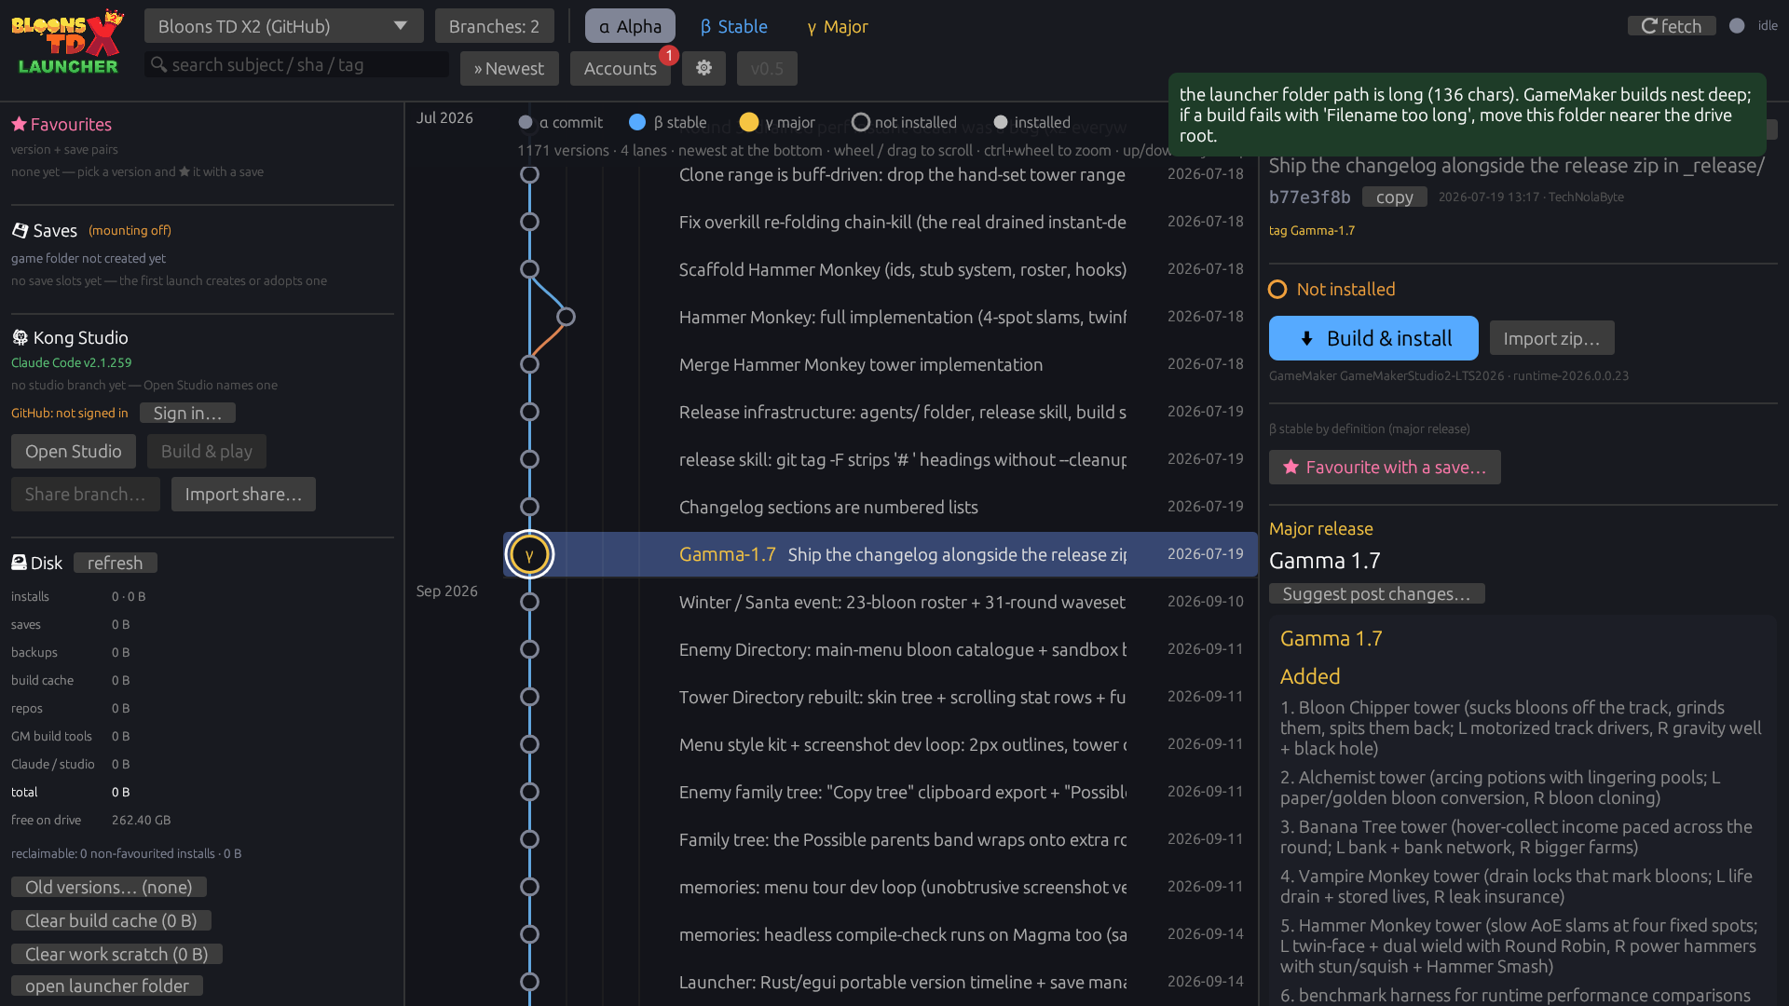Click Clear build cache (0 B)
This screenshot has width=1789, height=1006.
[111, 920]
